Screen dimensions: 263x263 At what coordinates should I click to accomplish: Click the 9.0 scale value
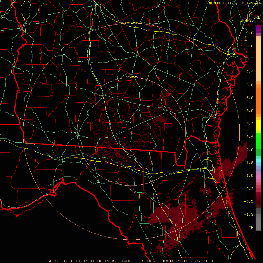point(250,46)
